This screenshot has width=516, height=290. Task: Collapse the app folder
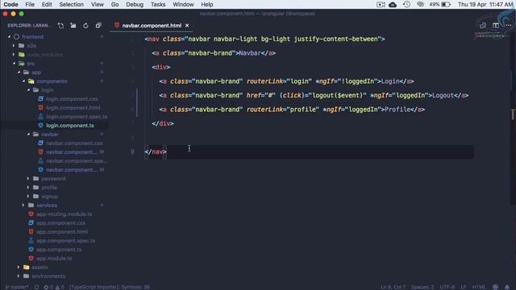pyautogui.click(x=19, y=72)
